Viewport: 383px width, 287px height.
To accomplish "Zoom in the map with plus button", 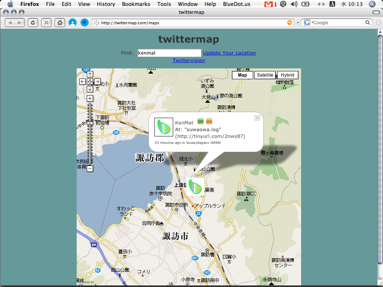I will click(90, 98).
